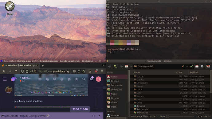Open the forum hamburger sidebar menu

tap(5, 79)
